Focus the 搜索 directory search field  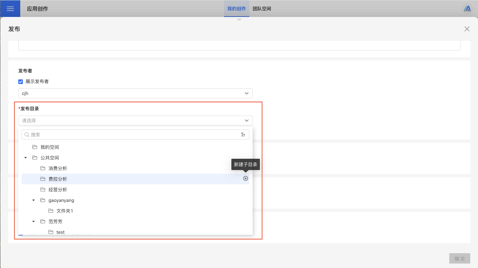[133, 135]
